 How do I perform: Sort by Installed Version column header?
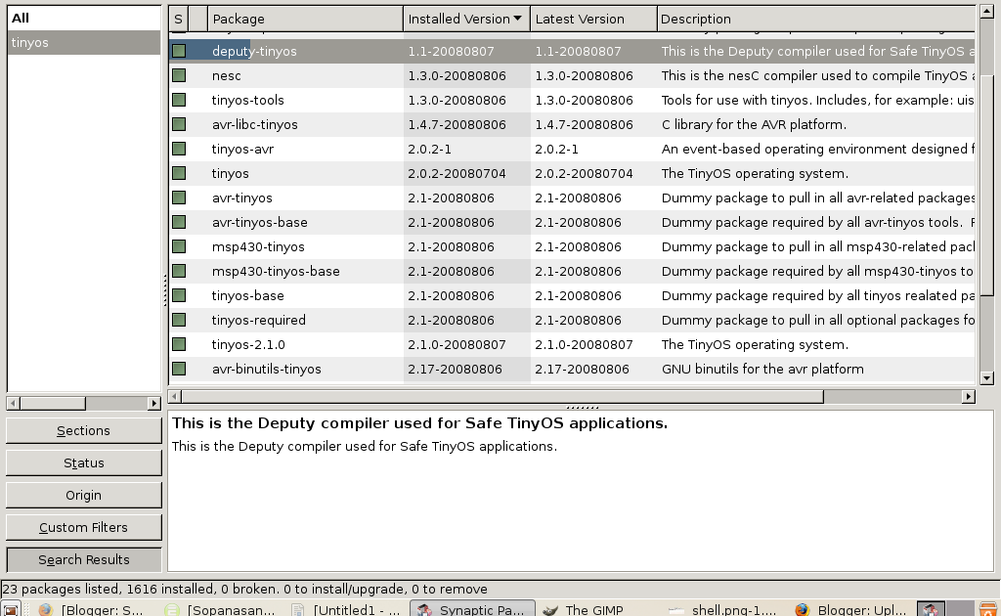pyautogui.click(x=466, y=20)
